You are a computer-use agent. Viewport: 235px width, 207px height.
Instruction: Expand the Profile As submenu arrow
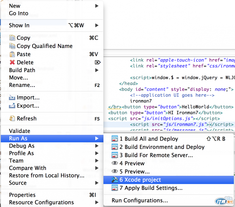[97, 153]
